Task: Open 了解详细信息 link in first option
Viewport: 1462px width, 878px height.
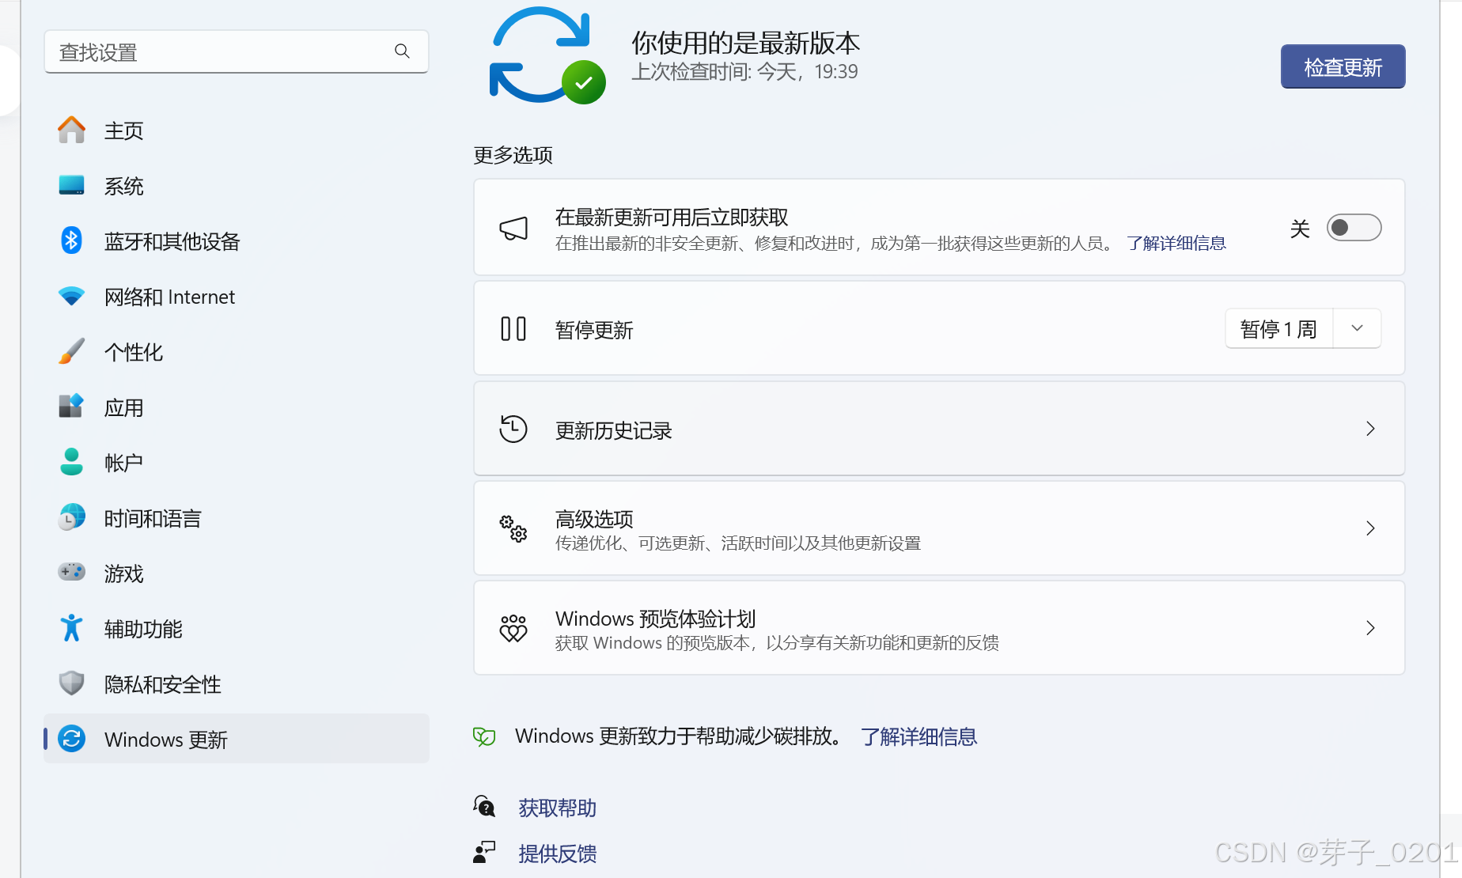Action: click(x=1176, y=243)
